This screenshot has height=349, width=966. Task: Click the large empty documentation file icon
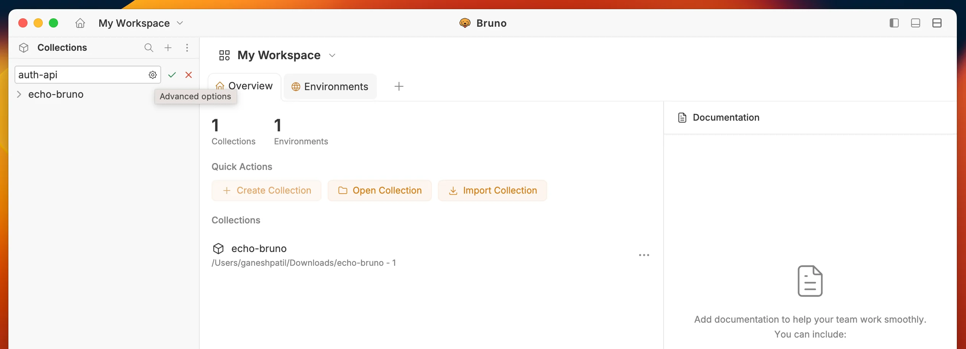pyautogui.click(x=810, y=281)
